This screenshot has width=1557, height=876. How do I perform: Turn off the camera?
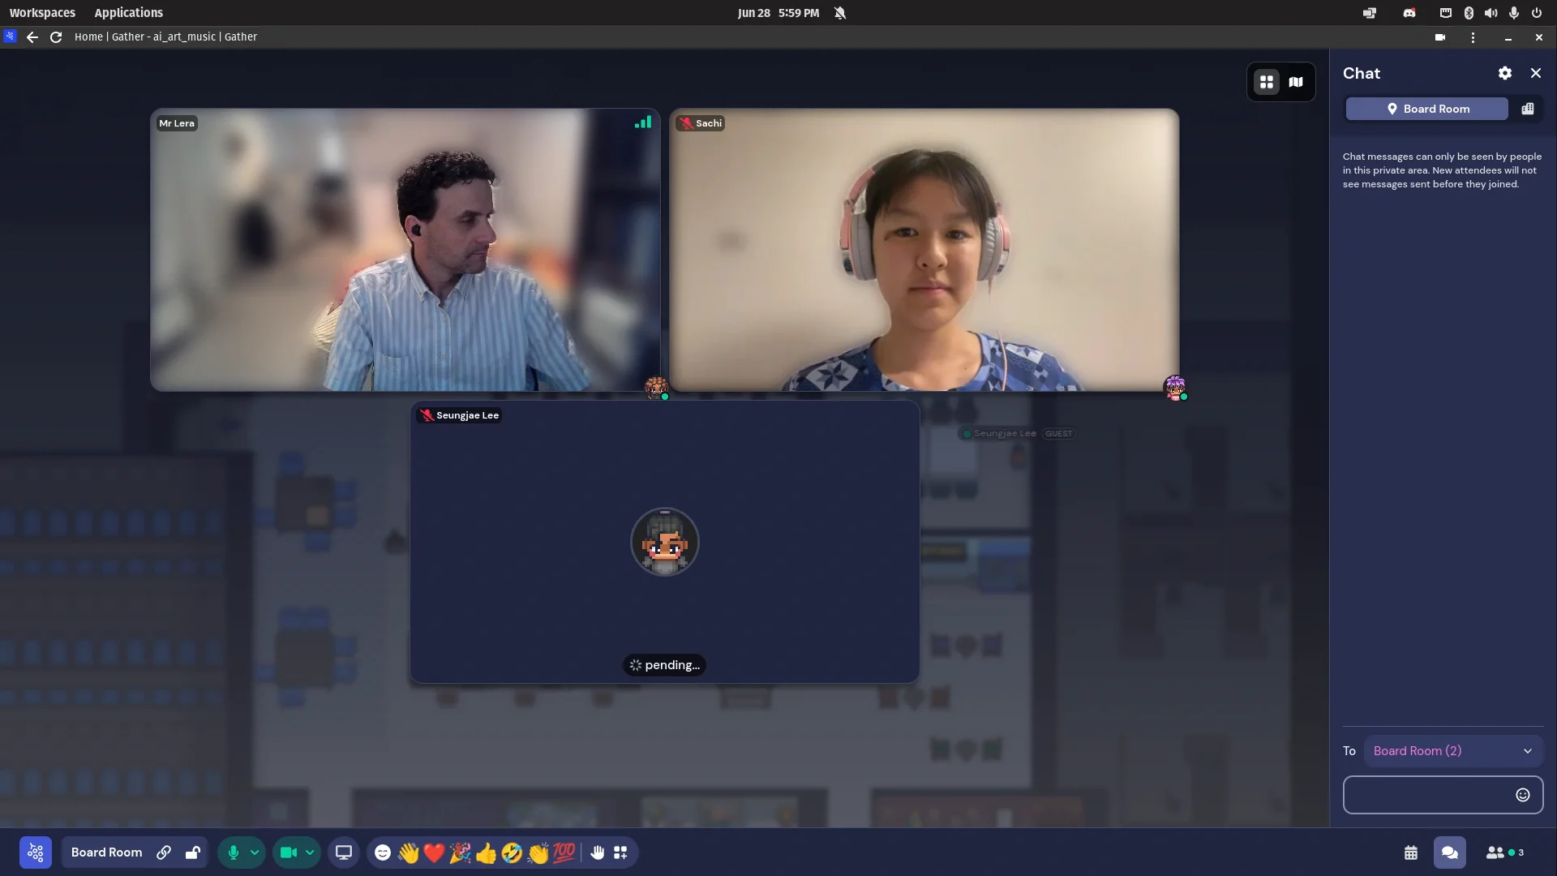point(288,852)
